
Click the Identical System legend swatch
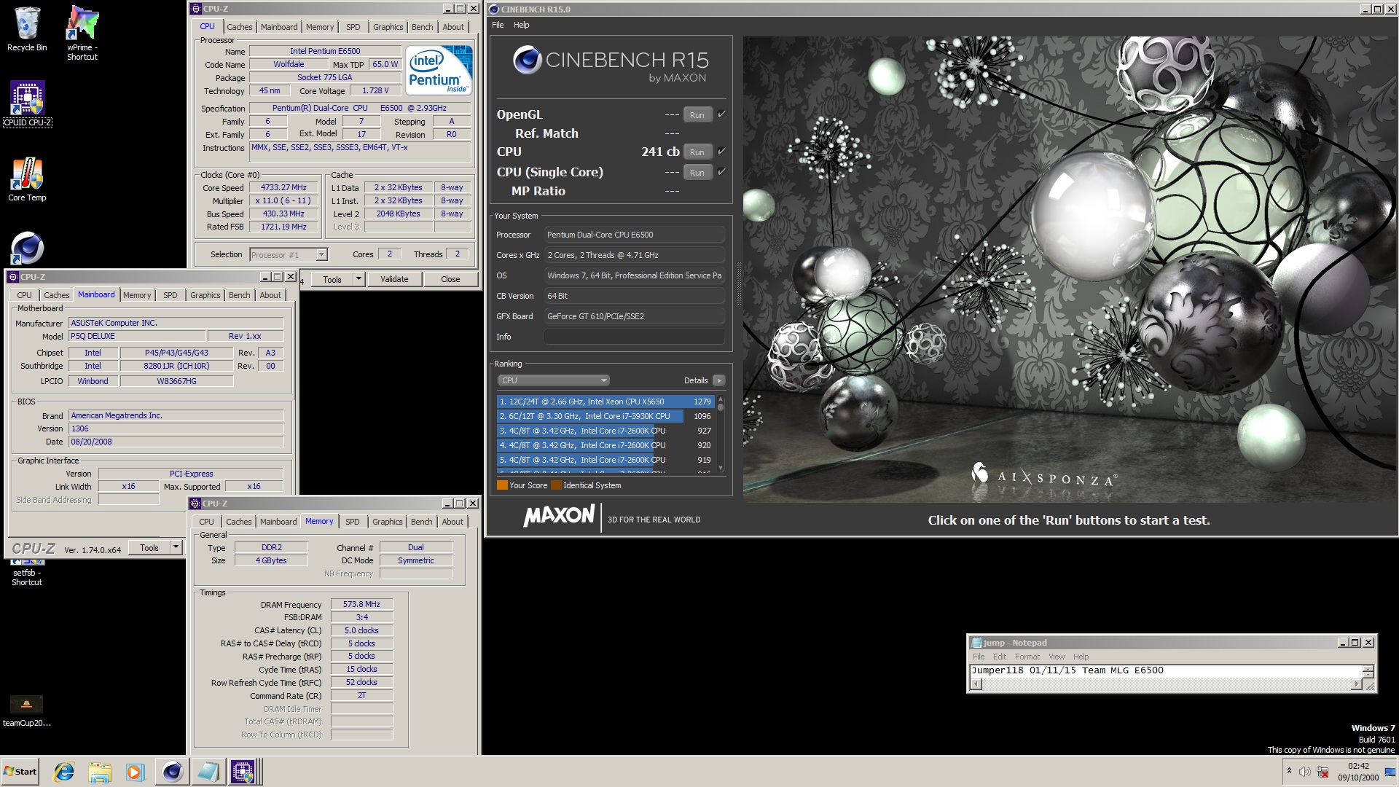pyautogui.click(x=556, y=485)
